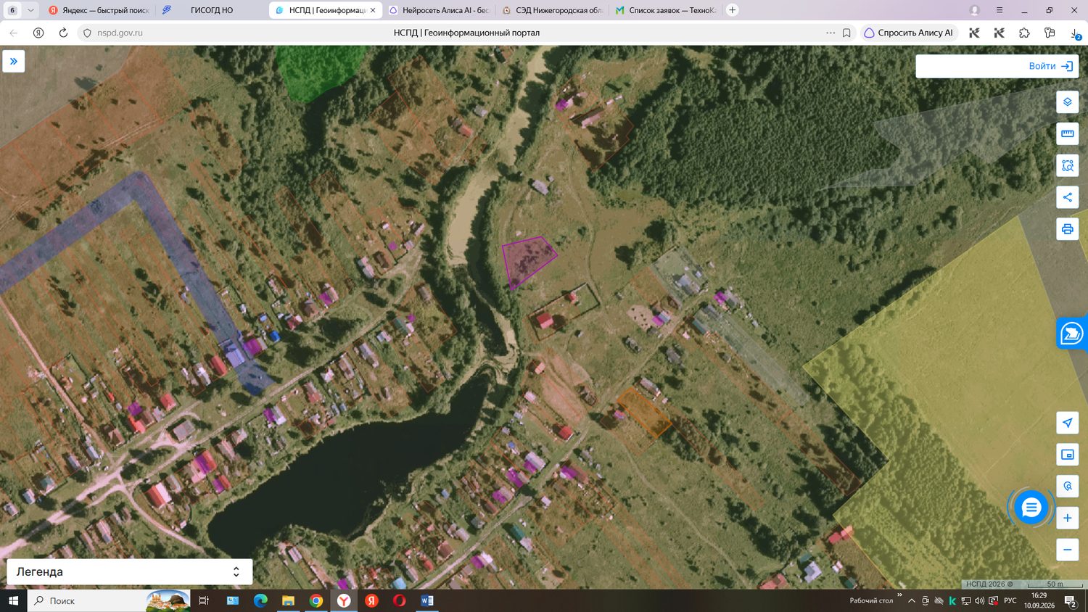Expand the left sidebar with double chevron

coord(14,62)
